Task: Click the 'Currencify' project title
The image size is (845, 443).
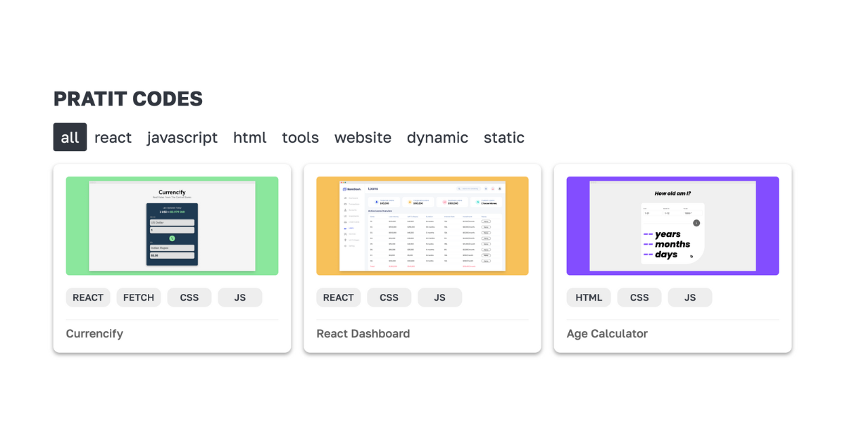Action: click(94, 333)
